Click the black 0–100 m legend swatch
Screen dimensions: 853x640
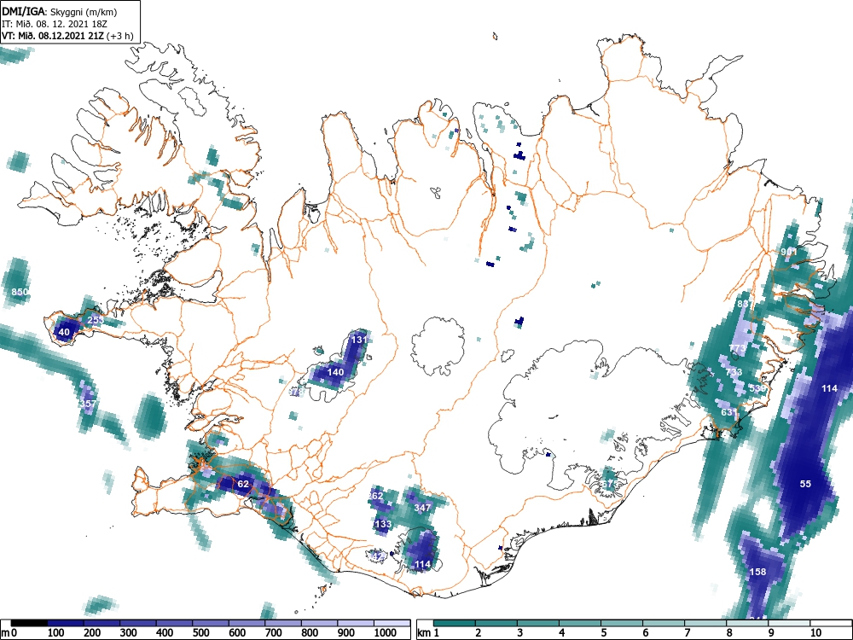29,623
